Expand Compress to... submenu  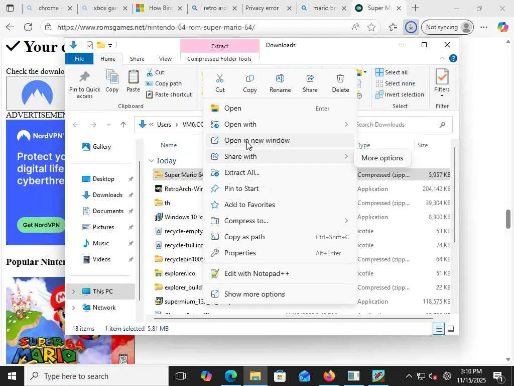coord(280,221)
